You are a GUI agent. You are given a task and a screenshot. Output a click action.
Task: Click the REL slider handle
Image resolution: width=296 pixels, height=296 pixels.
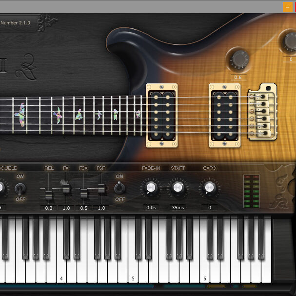tap(49, 195)
